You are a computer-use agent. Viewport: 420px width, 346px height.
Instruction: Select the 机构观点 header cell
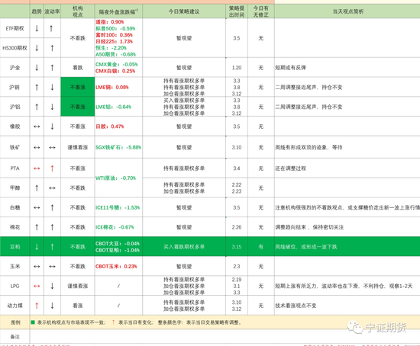coord(78,11)
